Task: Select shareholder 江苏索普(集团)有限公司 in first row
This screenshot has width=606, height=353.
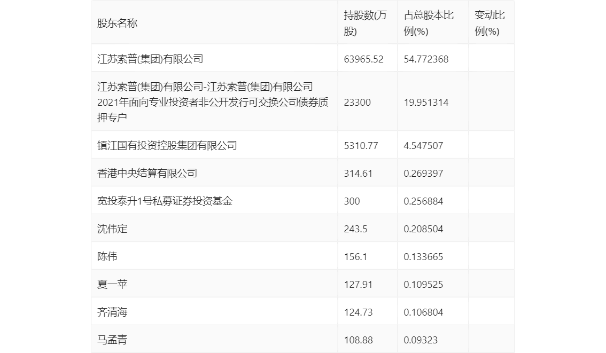Action: (150, 59)
